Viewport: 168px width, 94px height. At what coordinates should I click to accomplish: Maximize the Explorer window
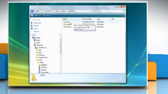pyautogui.click(x=119, y=7)
